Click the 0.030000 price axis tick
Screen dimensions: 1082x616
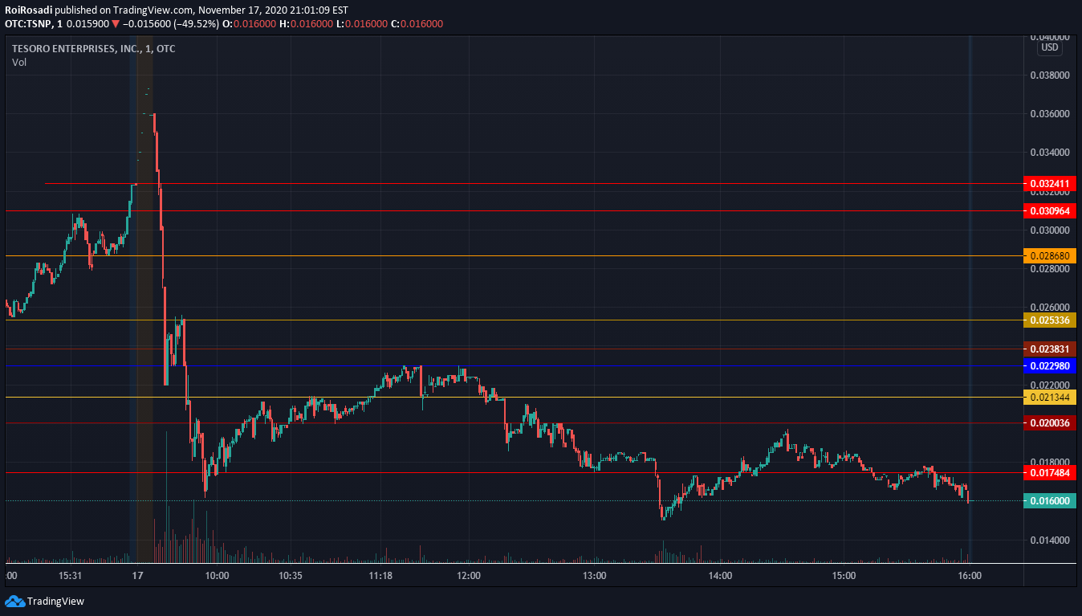(1050, 230)
